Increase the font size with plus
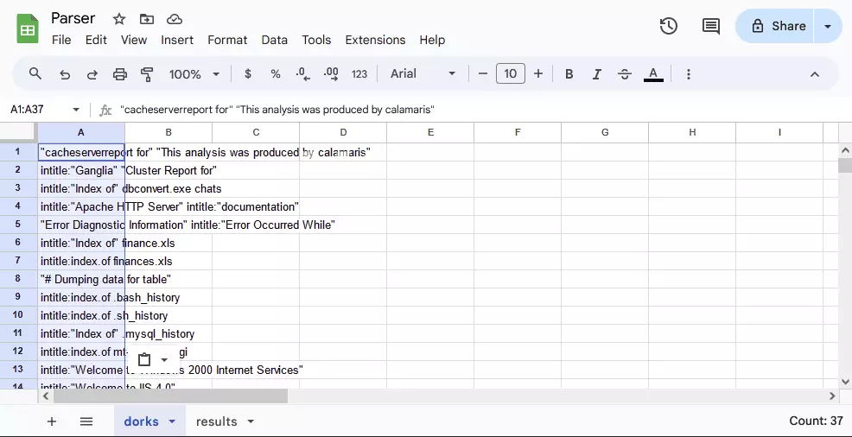The width and height of the screenshot is (852, 437). point(538,73)
